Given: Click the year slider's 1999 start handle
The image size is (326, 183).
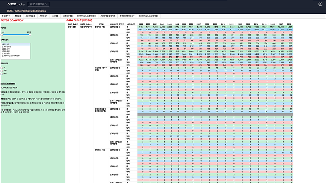Looking at the screenshot, I should click(x=1, y=35).
